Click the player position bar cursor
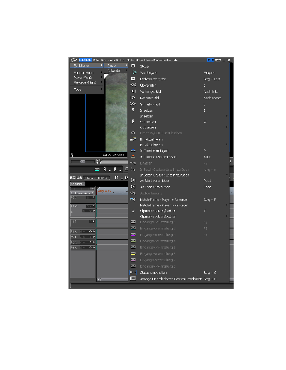Image resolution: width=286 pixels, height=370 pixels. [x=101, y=161]
